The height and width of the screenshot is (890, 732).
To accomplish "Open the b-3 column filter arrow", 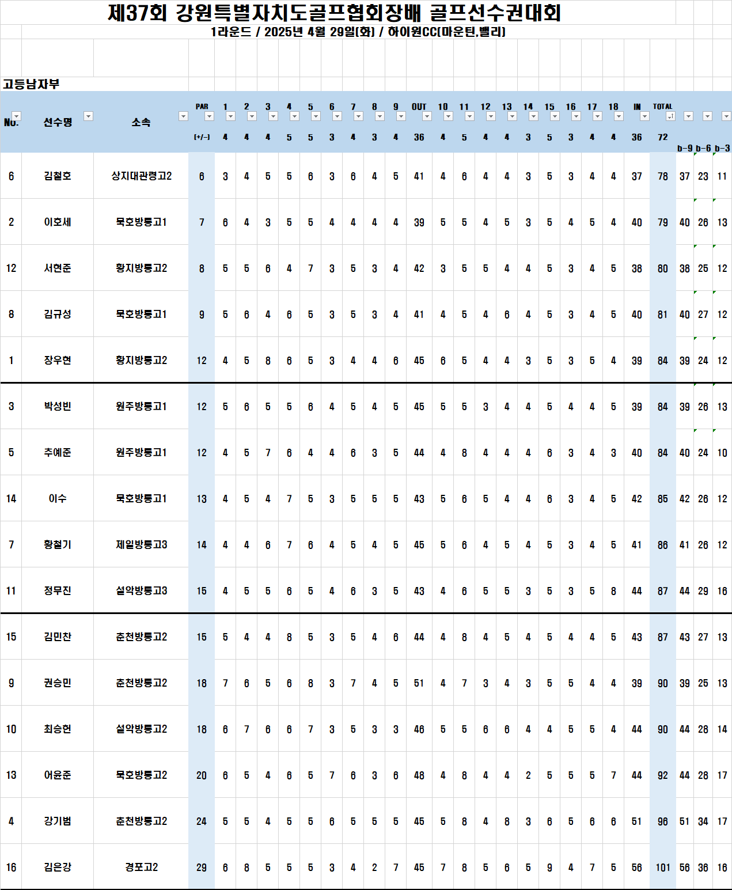I will click(x=727, y=116).
